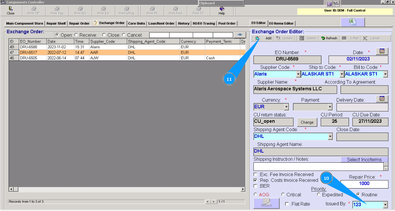This screenshot has height=211, width=395.
Task: Click the Excel export icon button
Action: tap(352, 22)
